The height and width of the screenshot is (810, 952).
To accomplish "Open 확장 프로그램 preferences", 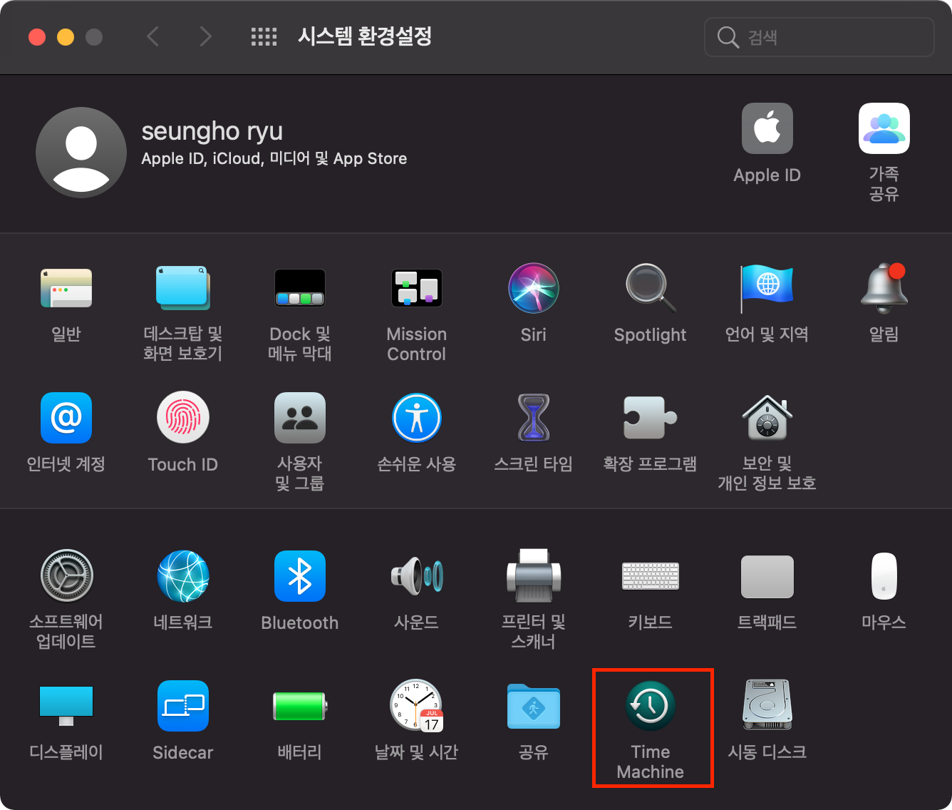I will click(x=651, y=418).
